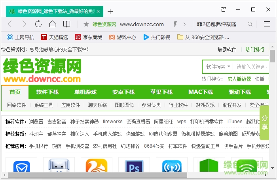
Task: Open the reading mode book icon
Action: tap(67, 24)
